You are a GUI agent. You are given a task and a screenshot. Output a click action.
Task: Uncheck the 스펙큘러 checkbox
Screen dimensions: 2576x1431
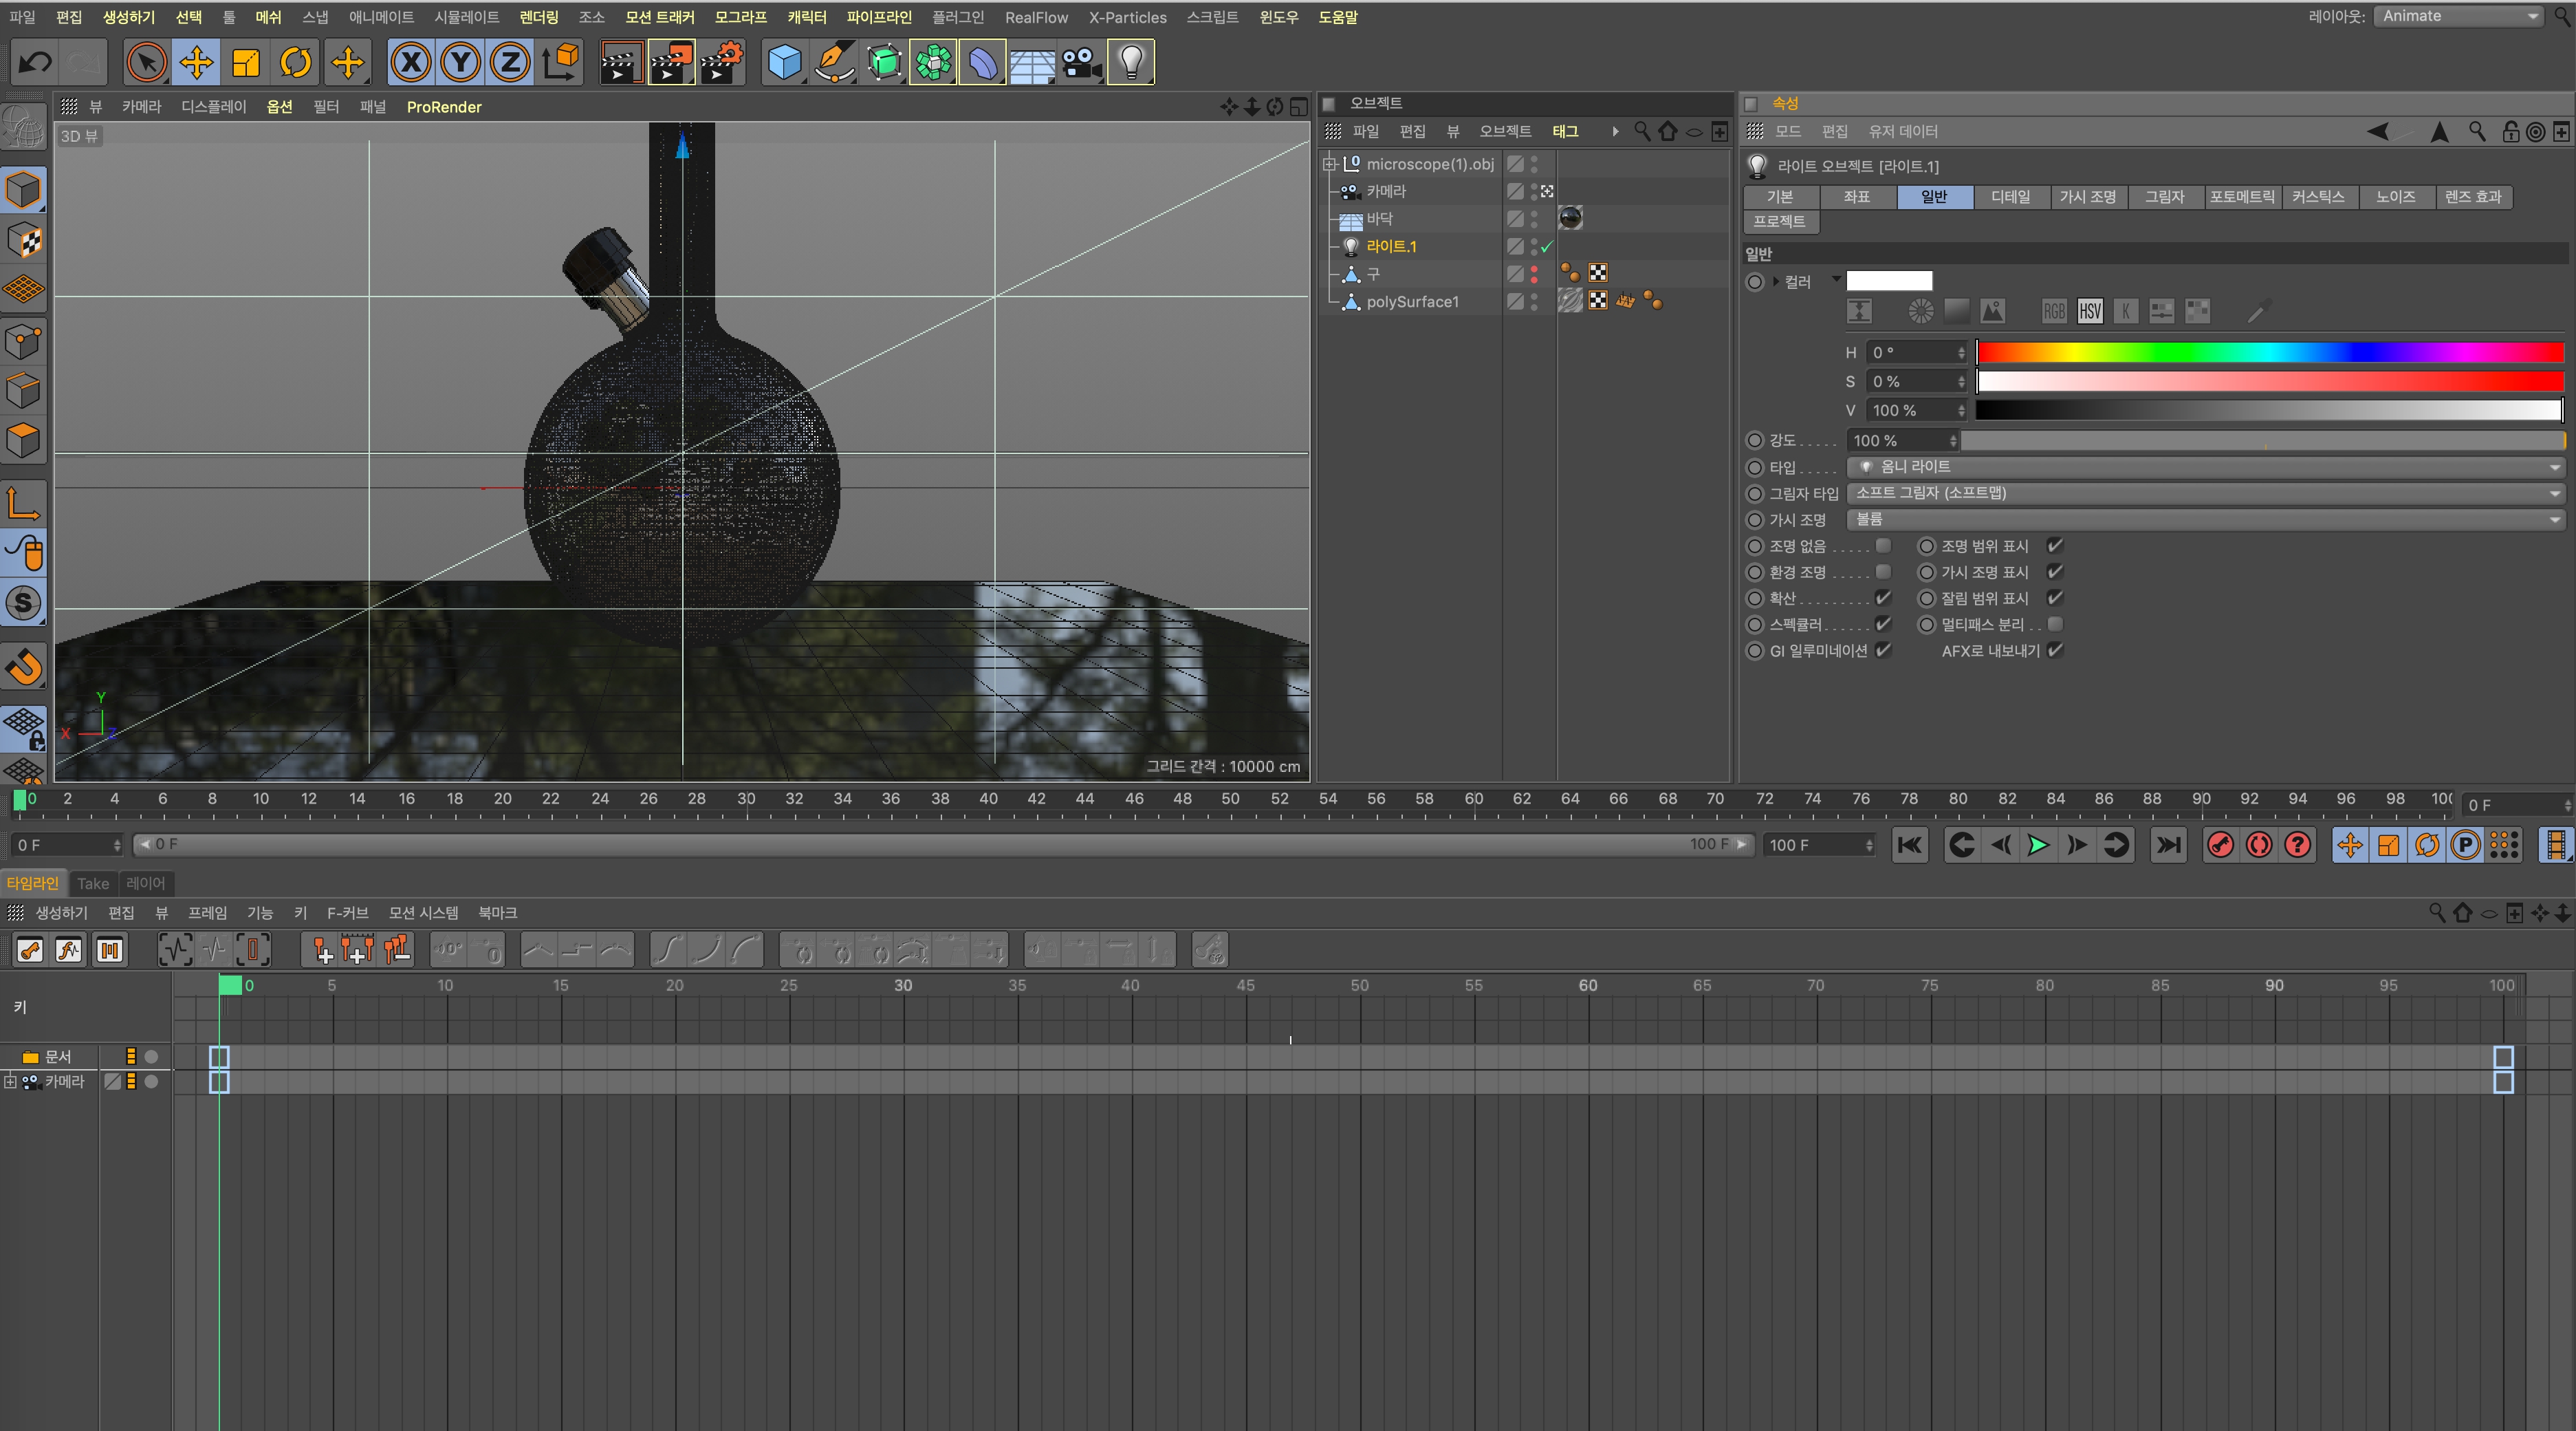[x=1883, y=623]
